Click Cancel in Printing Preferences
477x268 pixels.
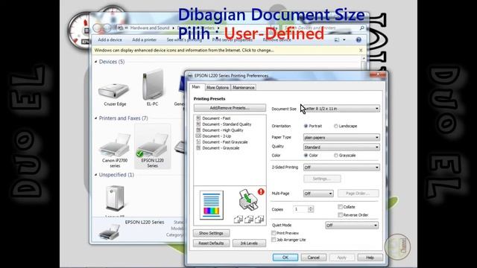(314, 258)
